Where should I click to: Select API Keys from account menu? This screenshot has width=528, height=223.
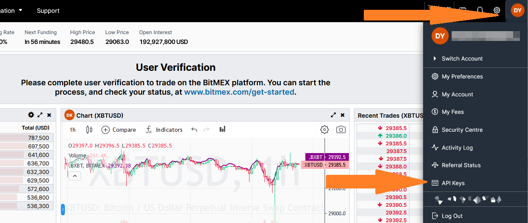coord(453,183)
